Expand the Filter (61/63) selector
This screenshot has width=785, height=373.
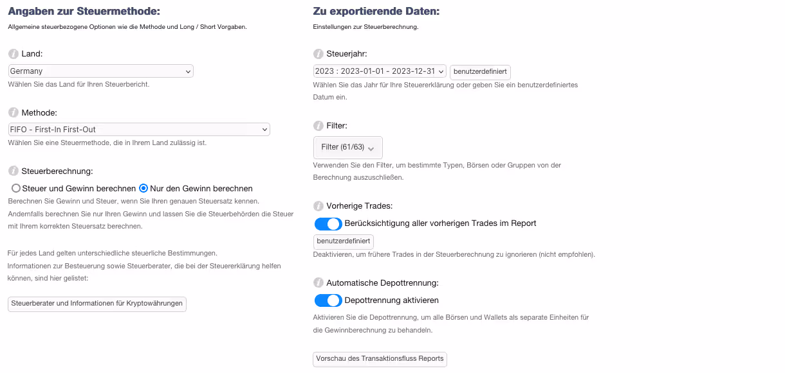347,148
